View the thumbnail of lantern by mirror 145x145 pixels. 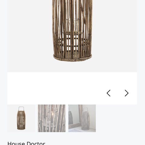point(82,118)
